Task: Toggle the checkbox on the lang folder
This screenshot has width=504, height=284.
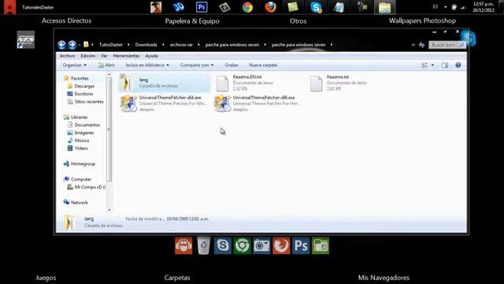Action: (x=123, y=77)
